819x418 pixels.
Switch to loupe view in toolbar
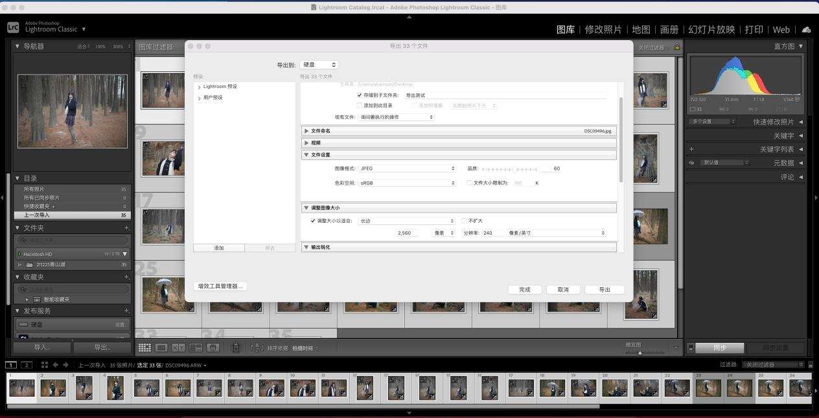click(161, 348)
